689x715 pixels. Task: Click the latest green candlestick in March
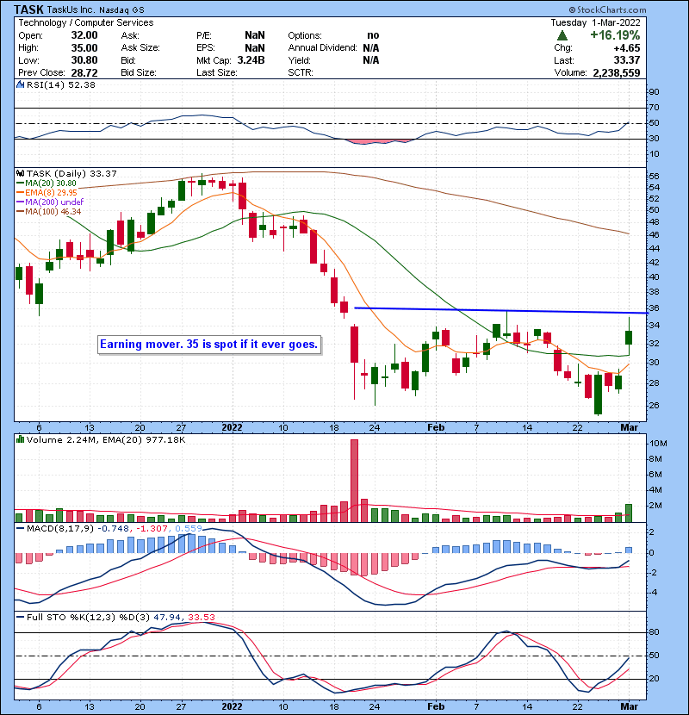coord(629,338)
